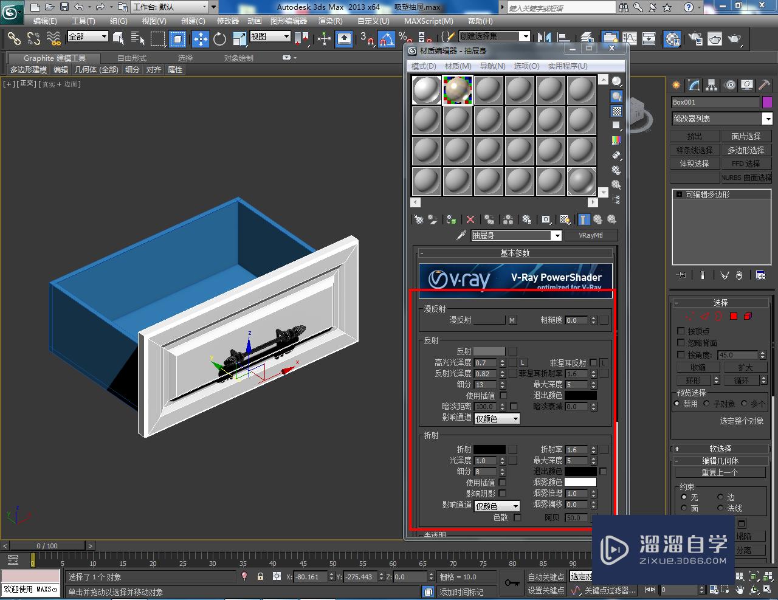778x600 pixels.
Task: Enable By Vertex checkbox
Action: [x=681, y=331]
